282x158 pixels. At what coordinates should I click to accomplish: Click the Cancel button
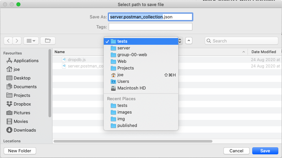[x=236, y=151]
